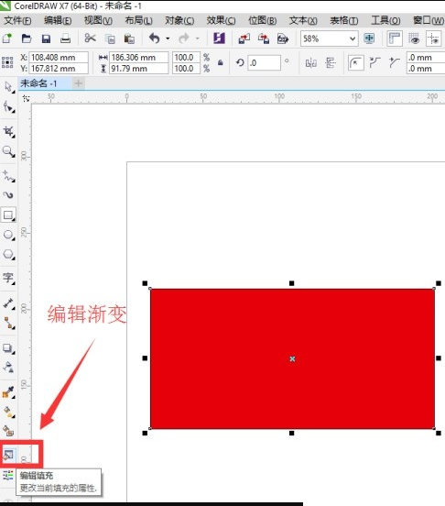Toggle the lock ratio padlock
Viewport: 445px width, 506px height.
[221, 62]
